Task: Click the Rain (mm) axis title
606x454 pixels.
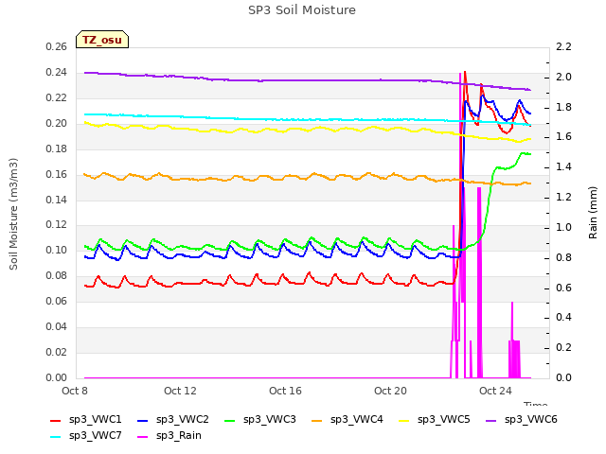Action: [593, 213]
